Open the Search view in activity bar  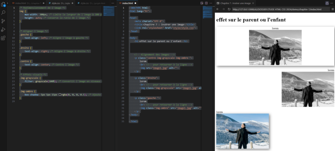[x=4, y=13]
